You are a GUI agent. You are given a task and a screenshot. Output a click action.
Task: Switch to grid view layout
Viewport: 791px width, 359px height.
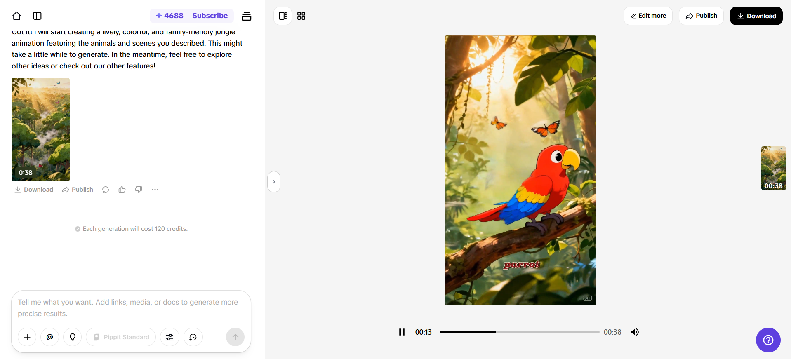click(301, 16)
